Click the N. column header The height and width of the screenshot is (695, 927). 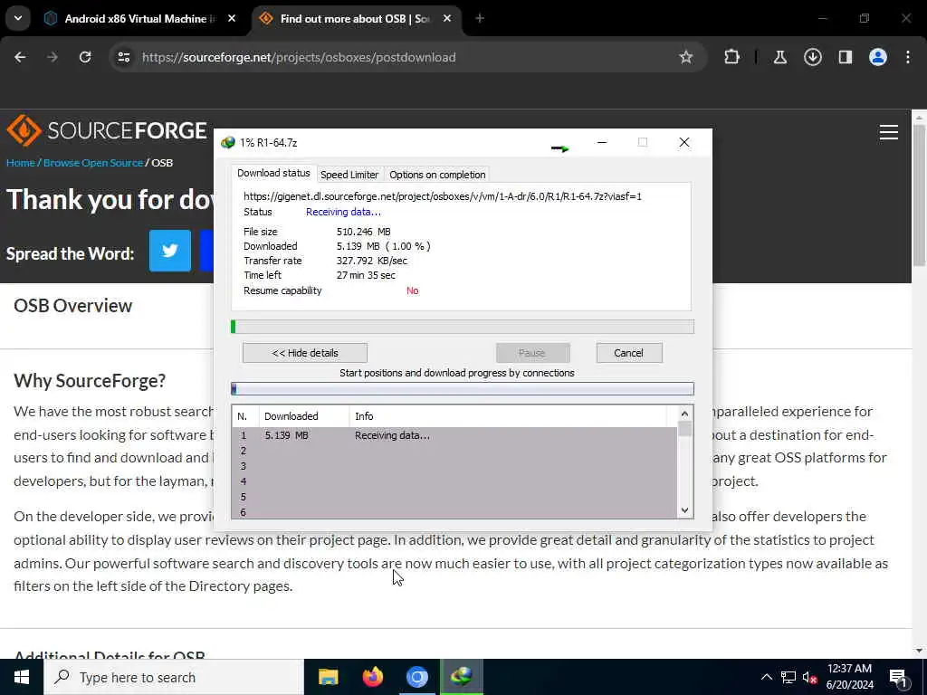pos(245,416)
